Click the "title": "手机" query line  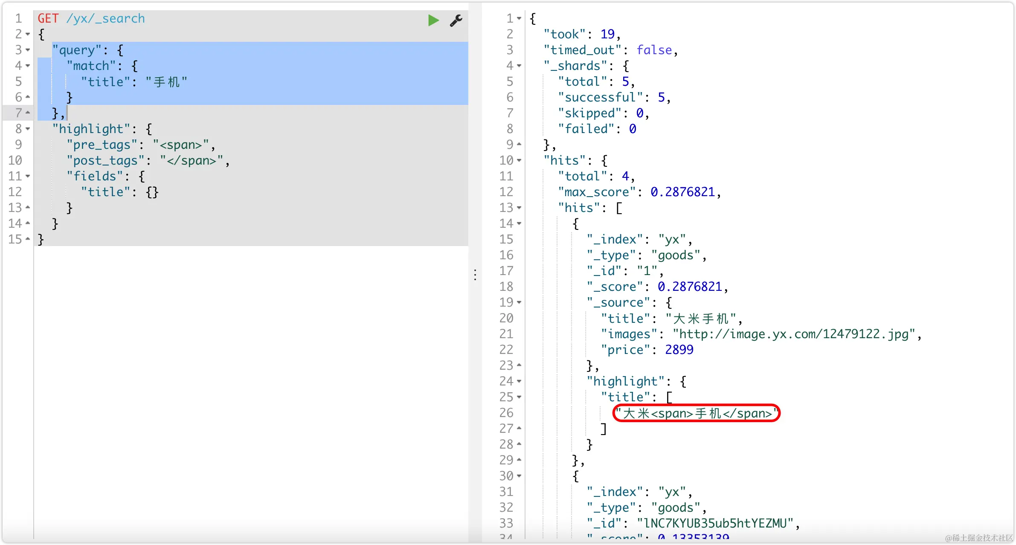(x=134, y=81)
